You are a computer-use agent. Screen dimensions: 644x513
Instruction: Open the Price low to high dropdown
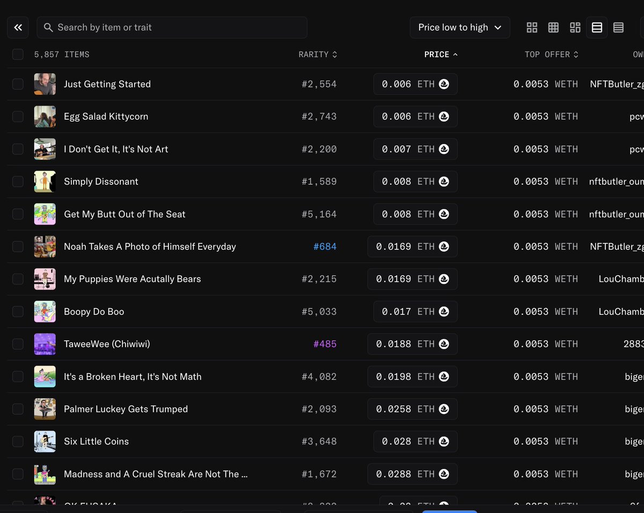click(x=460, y=27)
